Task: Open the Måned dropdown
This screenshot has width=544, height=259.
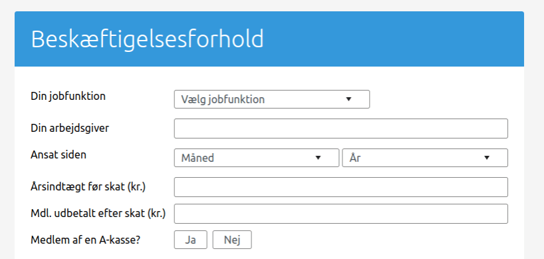Action: [x=257, y=158]
